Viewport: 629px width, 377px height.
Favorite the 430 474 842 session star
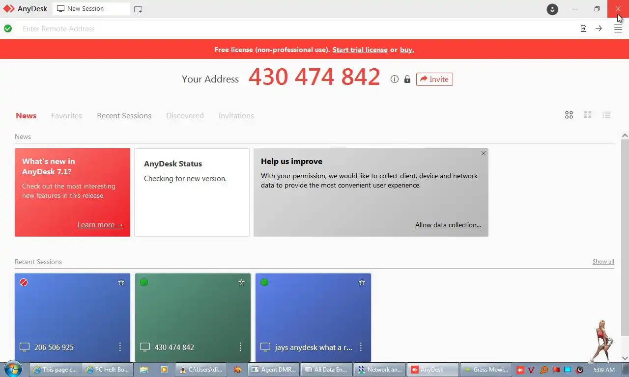[241, 282]
